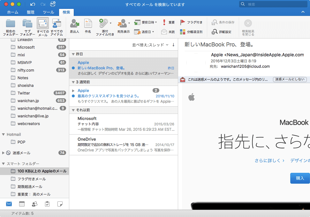Screen dimensions: 310x217
Task: Collapse the 昨日 group
Action: 73,54
